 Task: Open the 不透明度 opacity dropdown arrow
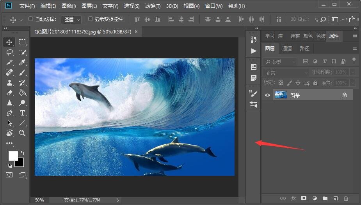click(x=353, y=72)
